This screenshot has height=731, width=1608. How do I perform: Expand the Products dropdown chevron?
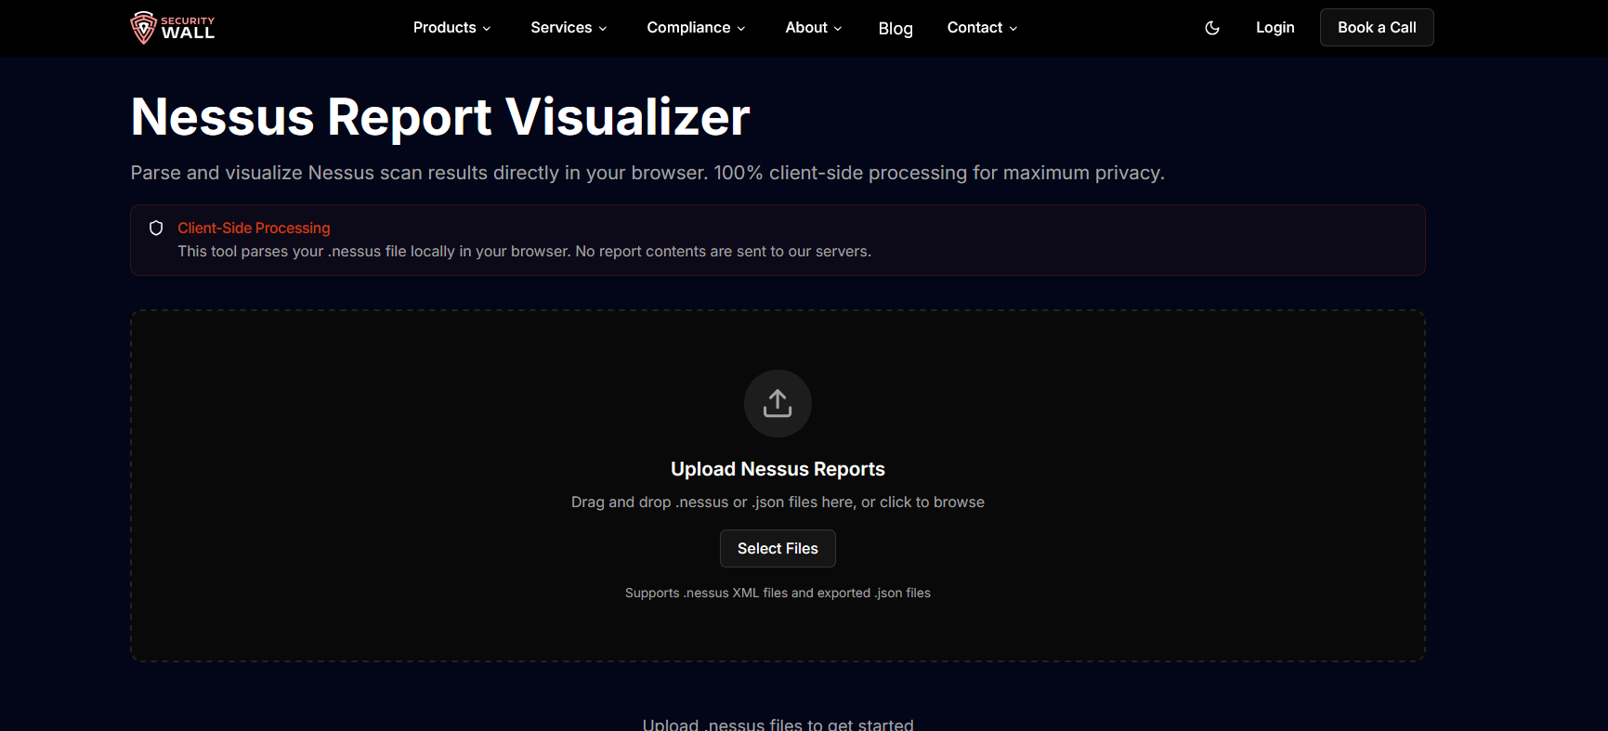coord(487,29)
